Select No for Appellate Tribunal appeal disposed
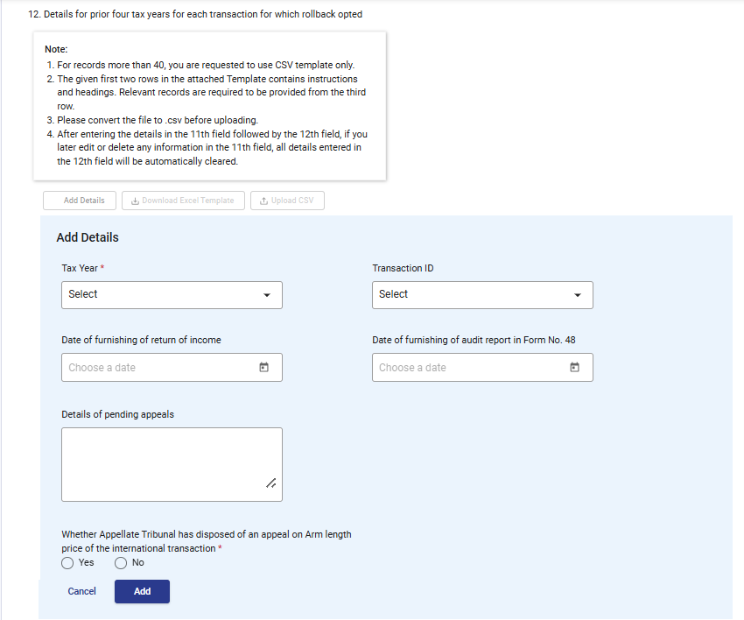 coord(121,562)
